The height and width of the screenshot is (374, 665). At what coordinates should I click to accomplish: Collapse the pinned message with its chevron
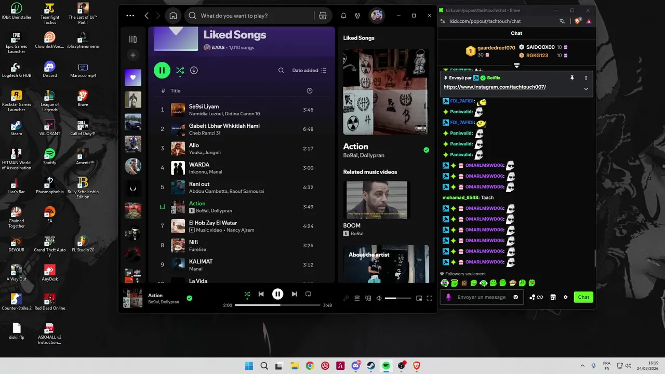click(586, 89)
